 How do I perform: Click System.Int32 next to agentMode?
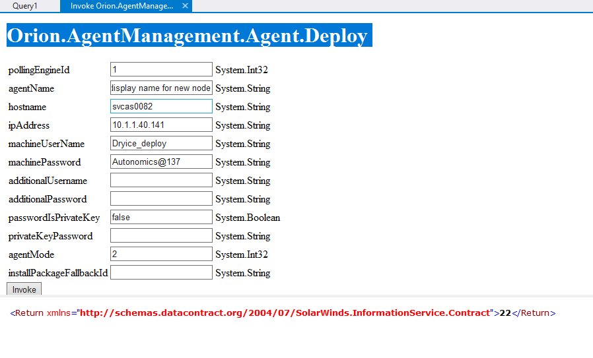(x=242, y=255)
